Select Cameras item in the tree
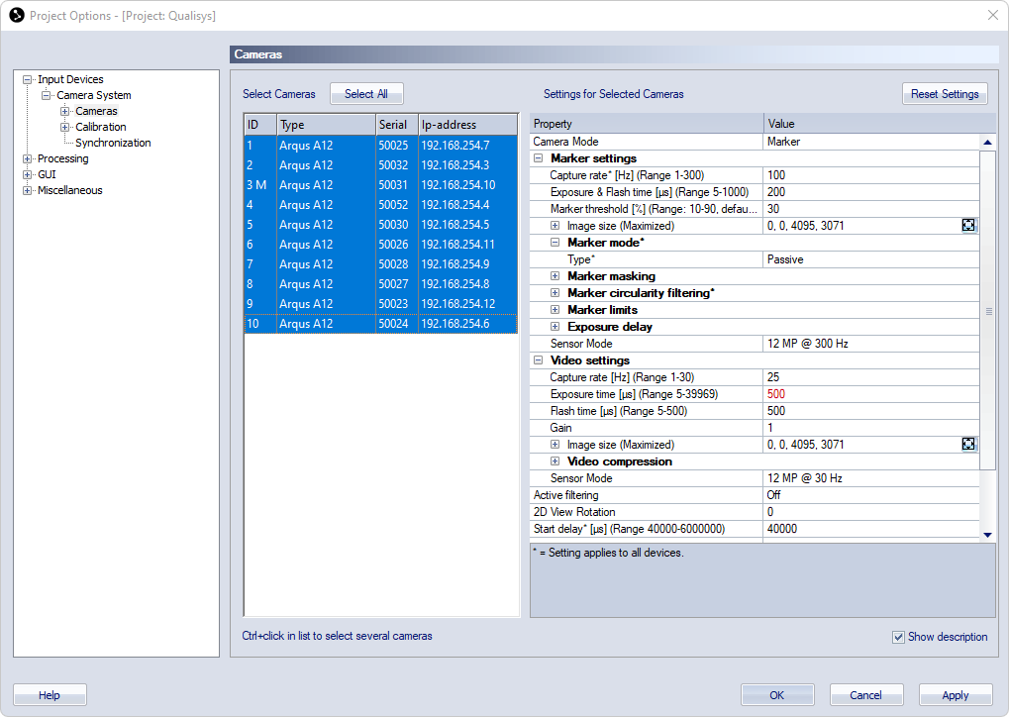 pos(96,111)
